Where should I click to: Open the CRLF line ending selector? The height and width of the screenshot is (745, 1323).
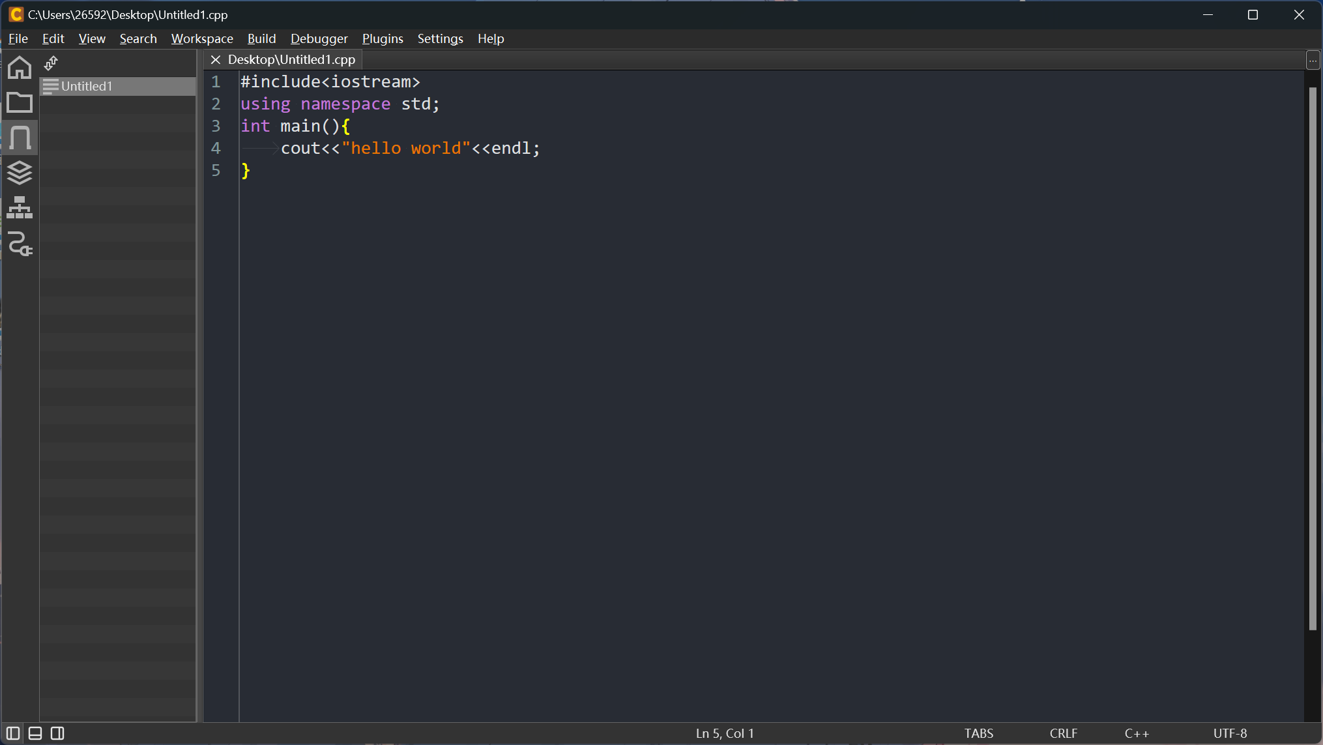pyautogui.click(x=1063, y=733)
